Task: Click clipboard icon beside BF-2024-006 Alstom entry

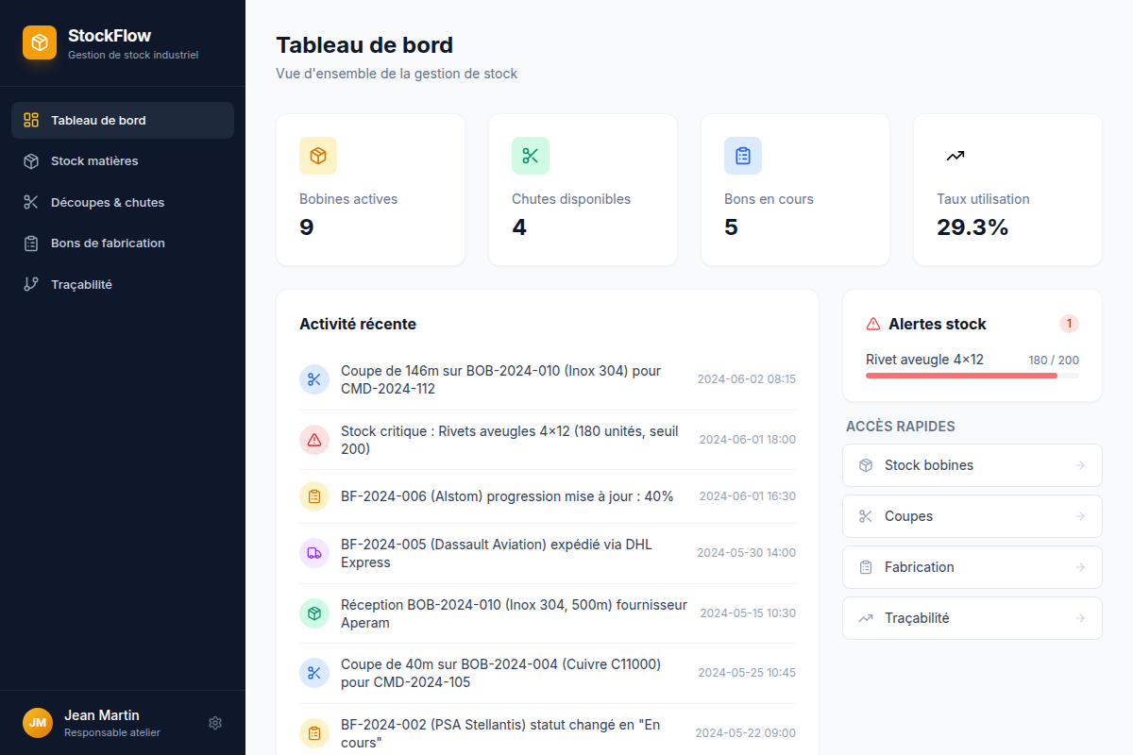Action: coord(314,496)
